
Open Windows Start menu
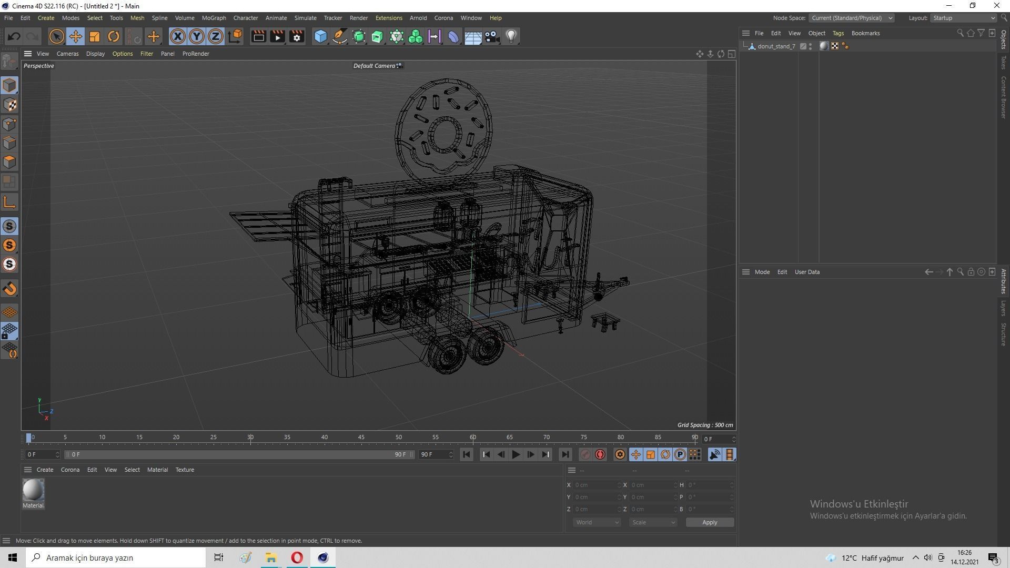point(13,557)
